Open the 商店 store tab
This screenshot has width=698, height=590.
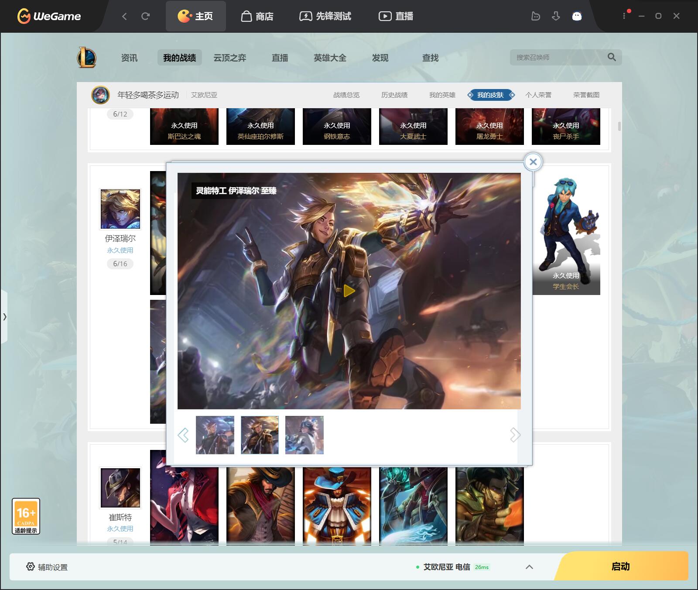point(257,16)
